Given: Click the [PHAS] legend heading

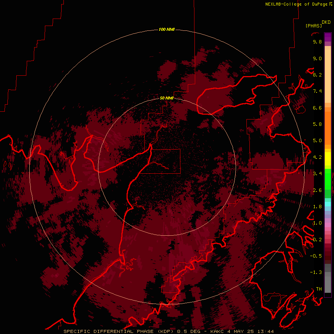Looking at the screenshot, I should click(314, 26).
